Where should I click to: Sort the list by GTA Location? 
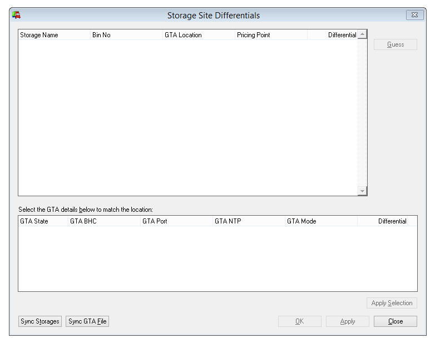pyautogui.click(x=199, y=35)
